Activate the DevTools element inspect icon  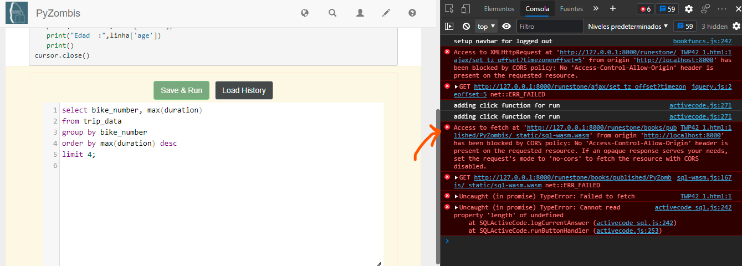point(449,8)
